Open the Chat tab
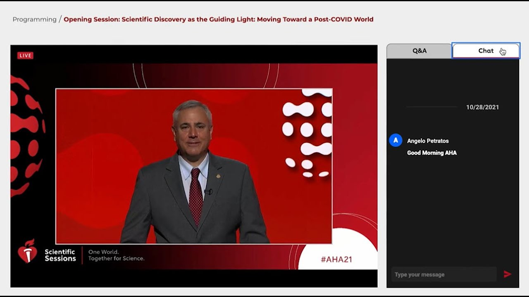 pyautogui.click(x=486, y=51)
